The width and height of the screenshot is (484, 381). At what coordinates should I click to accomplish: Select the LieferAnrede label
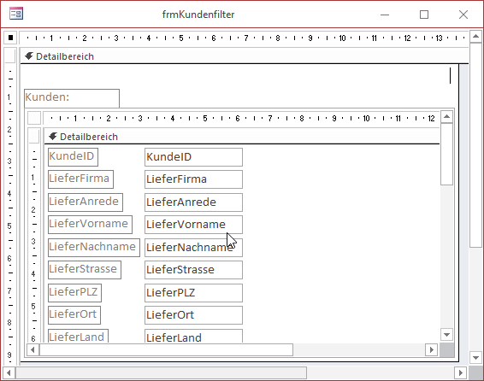pyautogui.click(x=86, y=202)
